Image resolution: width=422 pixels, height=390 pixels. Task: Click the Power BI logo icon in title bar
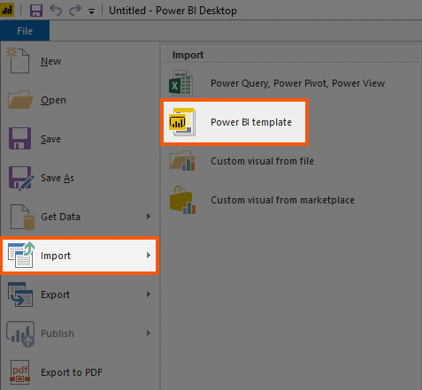click(7, 10)
